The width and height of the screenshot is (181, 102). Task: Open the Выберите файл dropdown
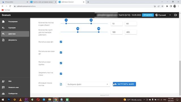pyautogui.click(x=88, y=84)
